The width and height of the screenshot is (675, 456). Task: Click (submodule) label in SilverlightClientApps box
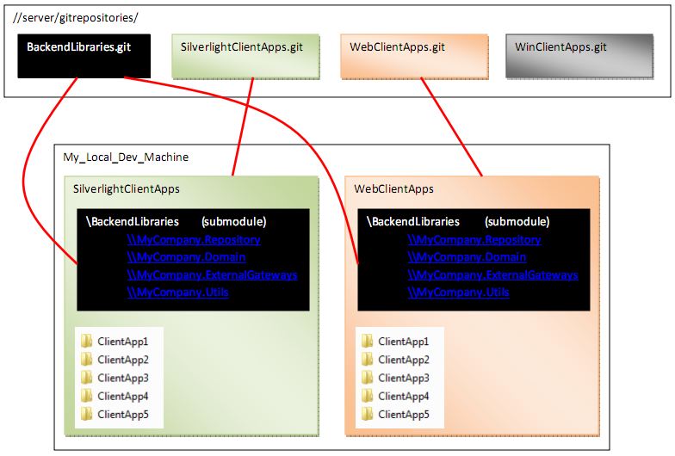(234, 222)
